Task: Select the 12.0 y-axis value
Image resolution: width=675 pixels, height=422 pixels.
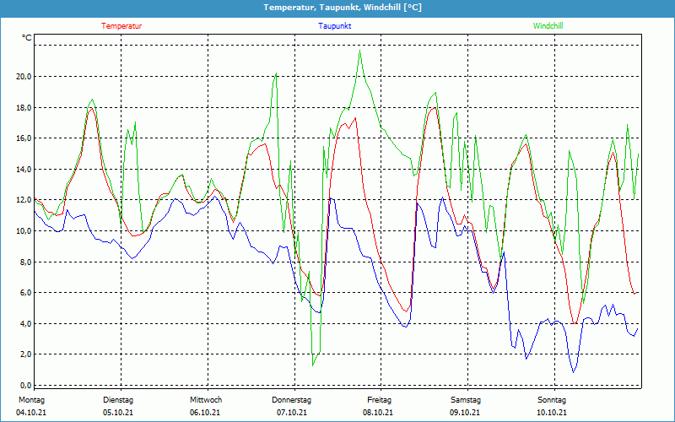Action: [x=24, y=200]
